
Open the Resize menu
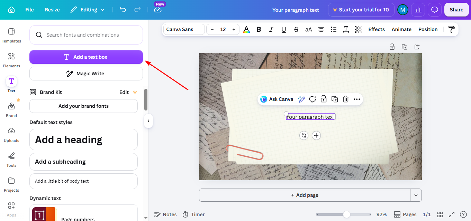pos(52,10)
